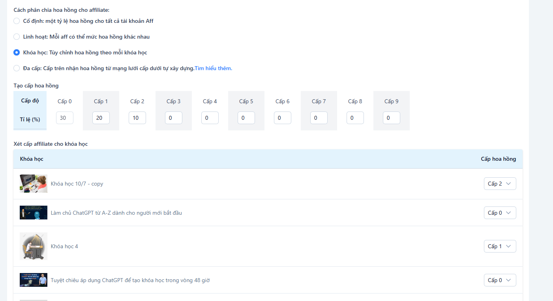The width and height of the screenshot is (553, 301).
Task: Select the Cấp 9 rate input field
Action: (x=392, y=118)
